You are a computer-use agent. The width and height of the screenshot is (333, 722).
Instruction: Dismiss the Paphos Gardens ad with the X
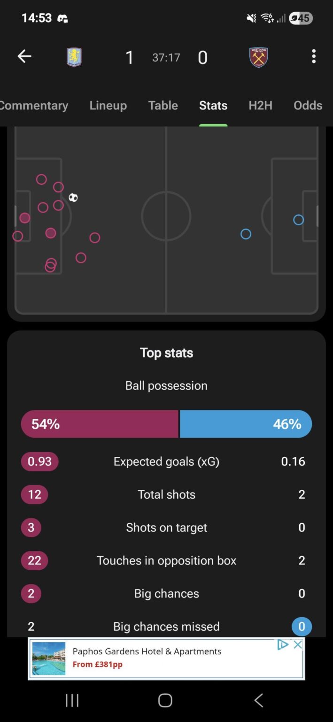(x=298, y=645)
